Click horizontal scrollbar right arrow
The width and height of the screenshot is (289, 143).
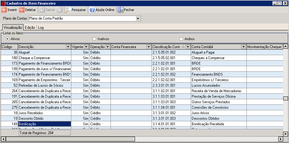tap(281, 139)
